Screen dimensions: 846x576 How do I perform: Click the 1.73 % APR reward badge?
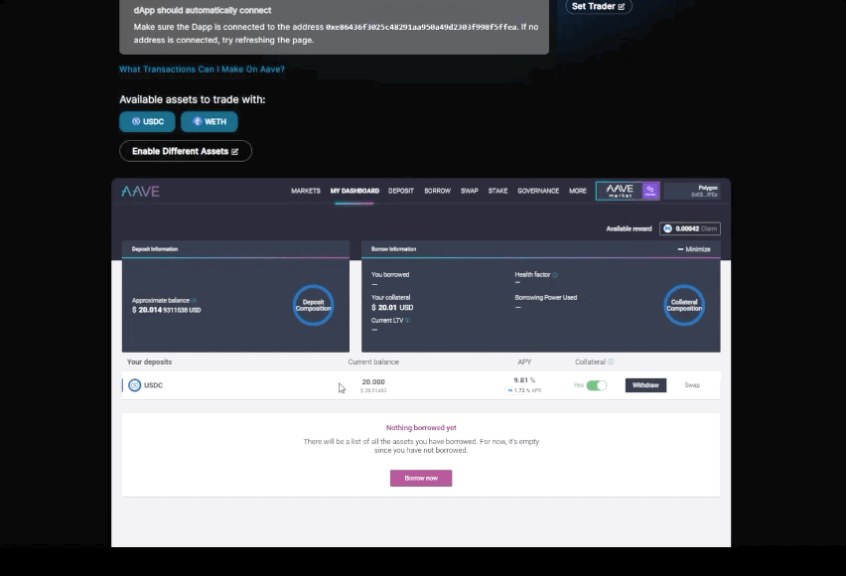[524, 390]
